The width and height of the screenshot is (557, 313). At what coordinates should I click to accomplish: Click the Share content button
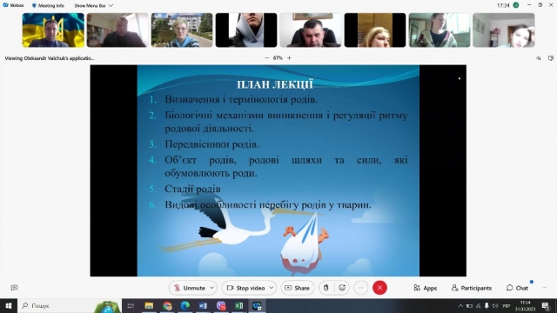298,288
